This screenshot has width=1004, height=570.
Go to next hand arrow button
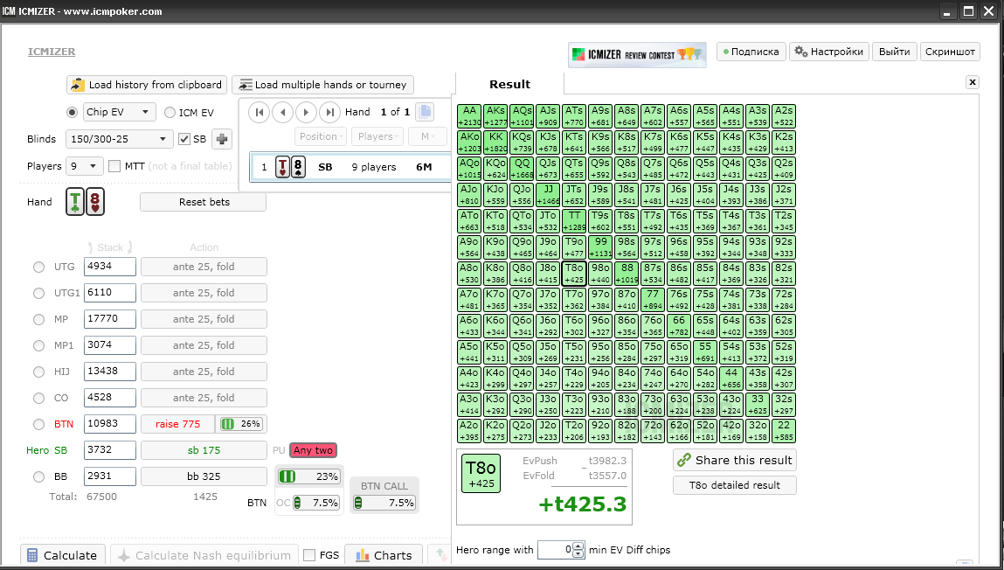click(x=306, y=112)
